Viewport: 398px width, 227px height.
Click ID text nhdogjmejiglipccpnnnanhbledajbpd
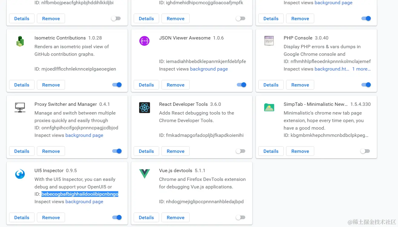[205, 202]
